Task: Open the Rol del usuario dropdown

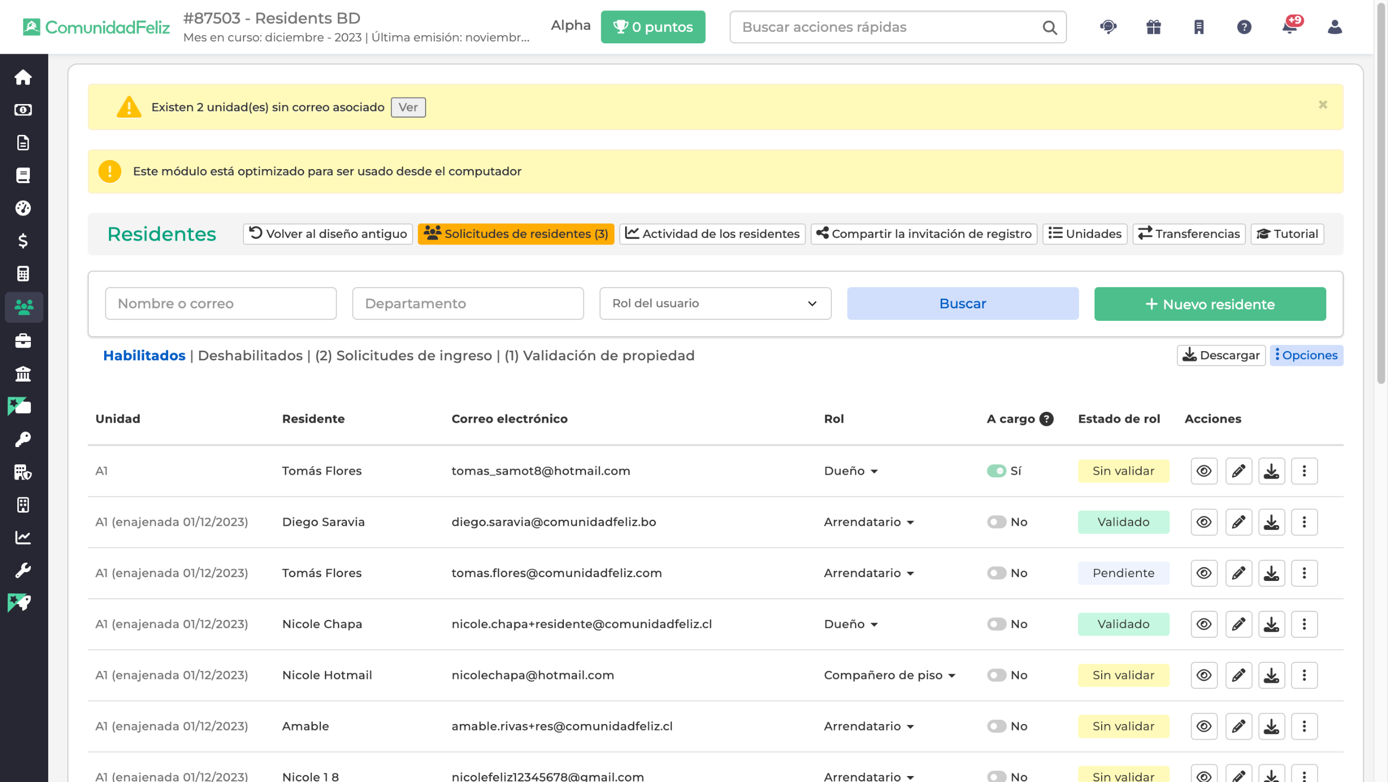Action: coord(715,303)
